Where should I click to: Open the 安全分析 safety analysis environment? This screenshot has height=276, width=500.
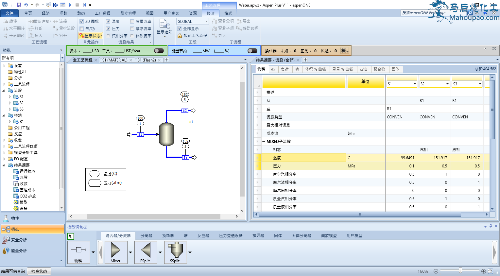point(33,240)
